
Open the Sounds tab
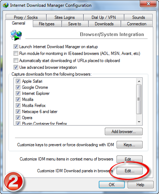(138, 17)
